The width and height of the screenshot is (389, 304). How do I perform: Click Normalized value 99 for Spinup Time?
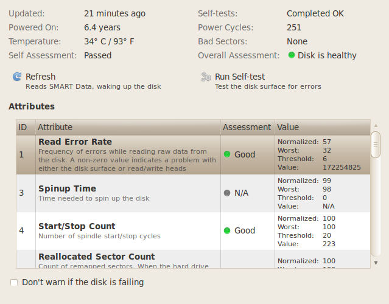tap(327, 181)
